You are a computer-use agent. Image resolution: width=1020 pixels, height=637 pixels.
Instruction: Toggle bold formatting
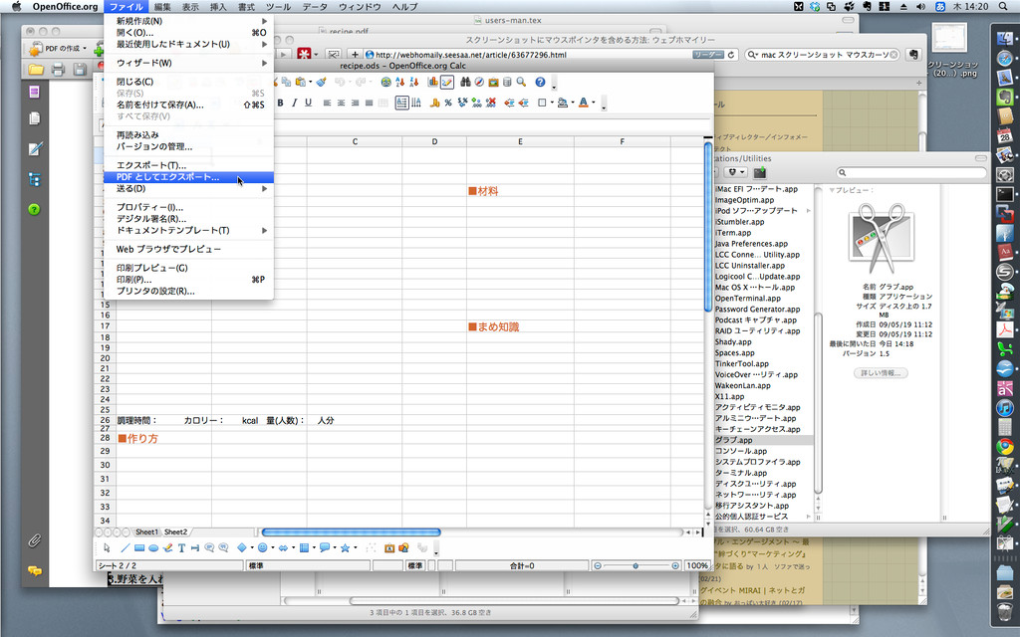coord(282,100)
